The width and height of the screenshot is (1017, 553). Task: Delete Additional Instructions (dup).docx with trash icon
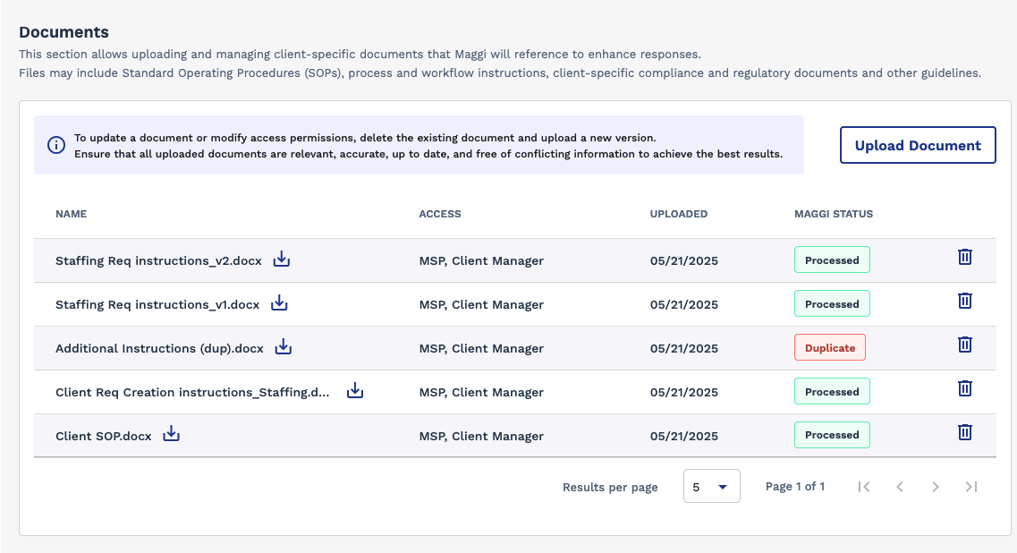click(x=965, y=345)
